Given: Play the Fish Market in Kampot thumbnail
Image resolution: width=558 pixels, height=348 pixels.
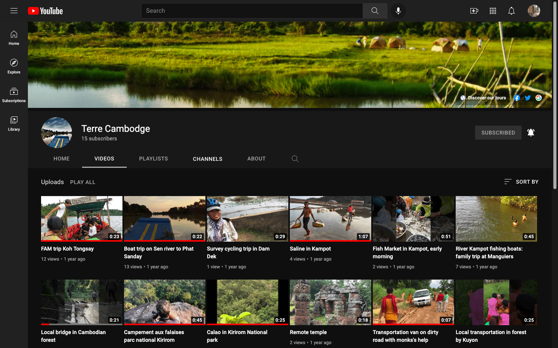Looking at the screenshot, I should pyautogui.click(x=413, y=219).
